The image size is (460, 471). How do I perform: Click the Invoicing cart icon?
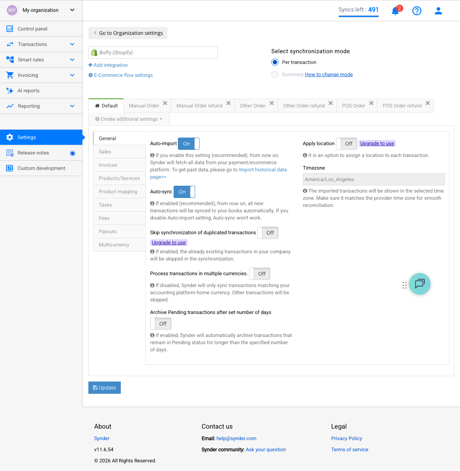[x=10, y=75]
